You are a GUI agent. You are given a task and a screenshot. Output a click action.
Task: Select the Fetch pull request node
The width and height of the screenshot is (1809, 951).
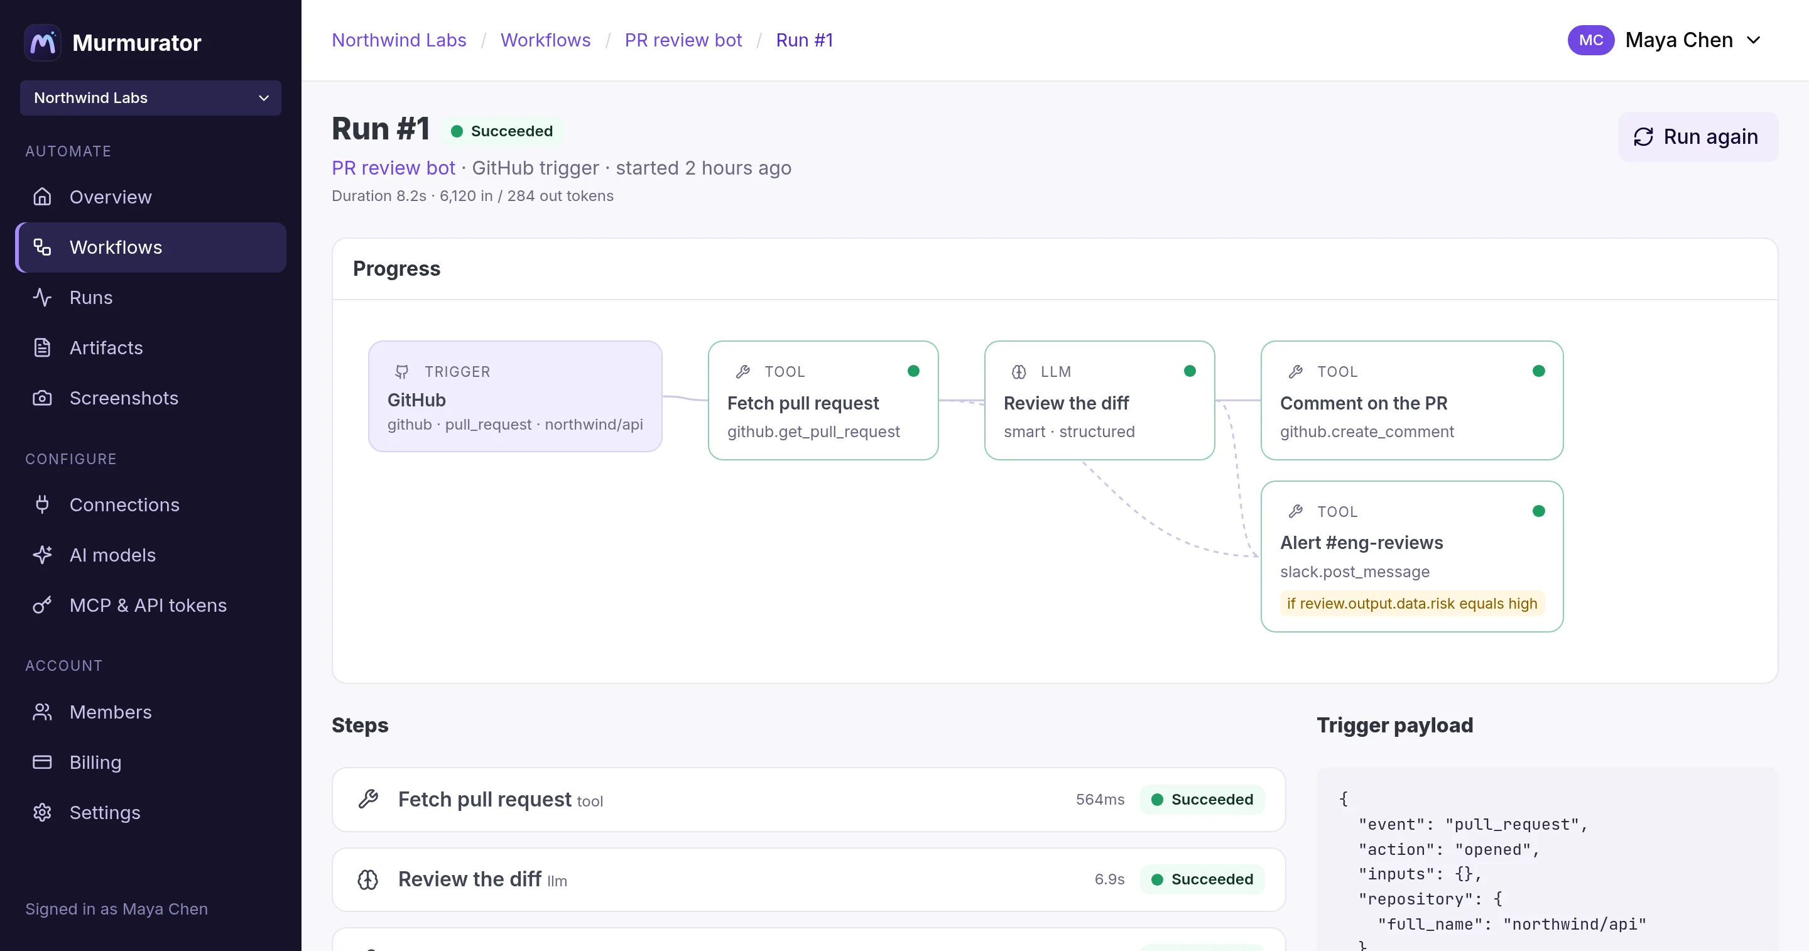click(x=823, y=400)
